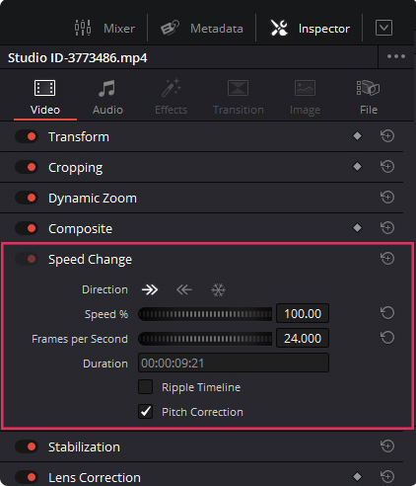This screenshot has width=416, height=486.
Task: Expand the Stabilization section header
Action: click(84, 446)
